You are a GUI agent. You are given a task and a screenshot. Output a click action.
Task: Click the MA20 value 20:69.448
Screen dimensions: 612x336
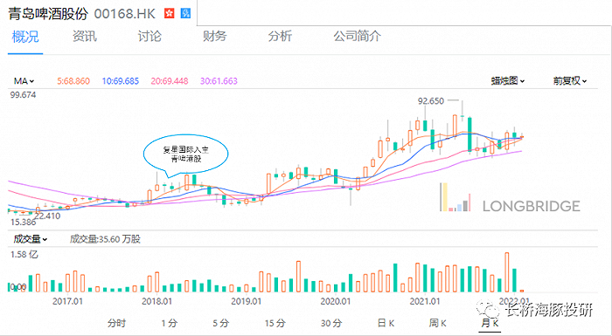170,81
